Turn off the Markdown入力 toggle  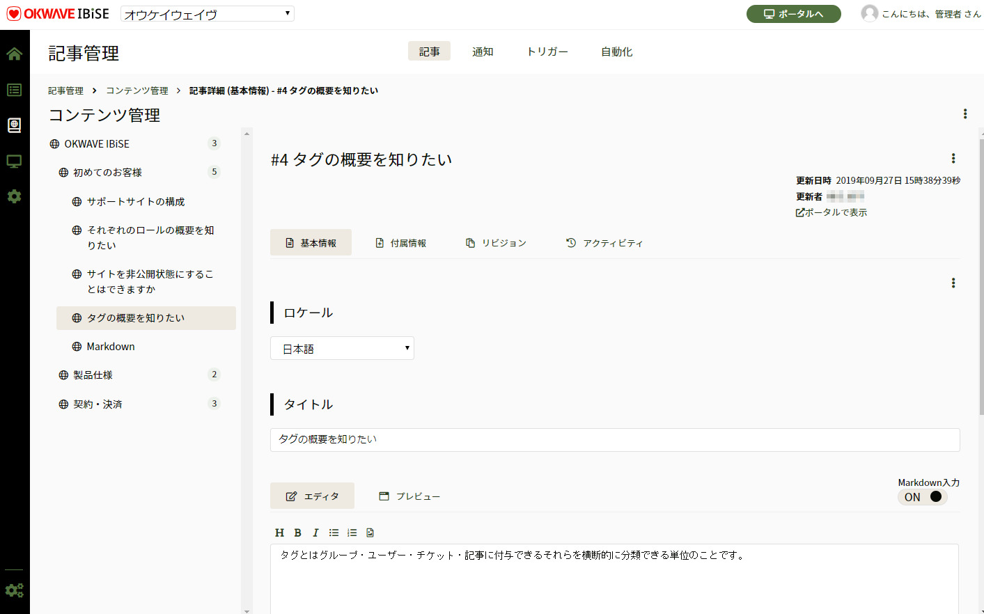point(922,496)
